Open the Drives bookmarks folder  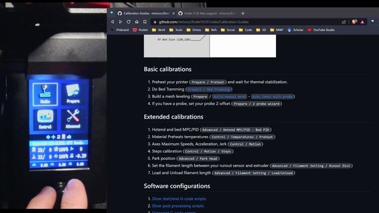click(194, 30)
